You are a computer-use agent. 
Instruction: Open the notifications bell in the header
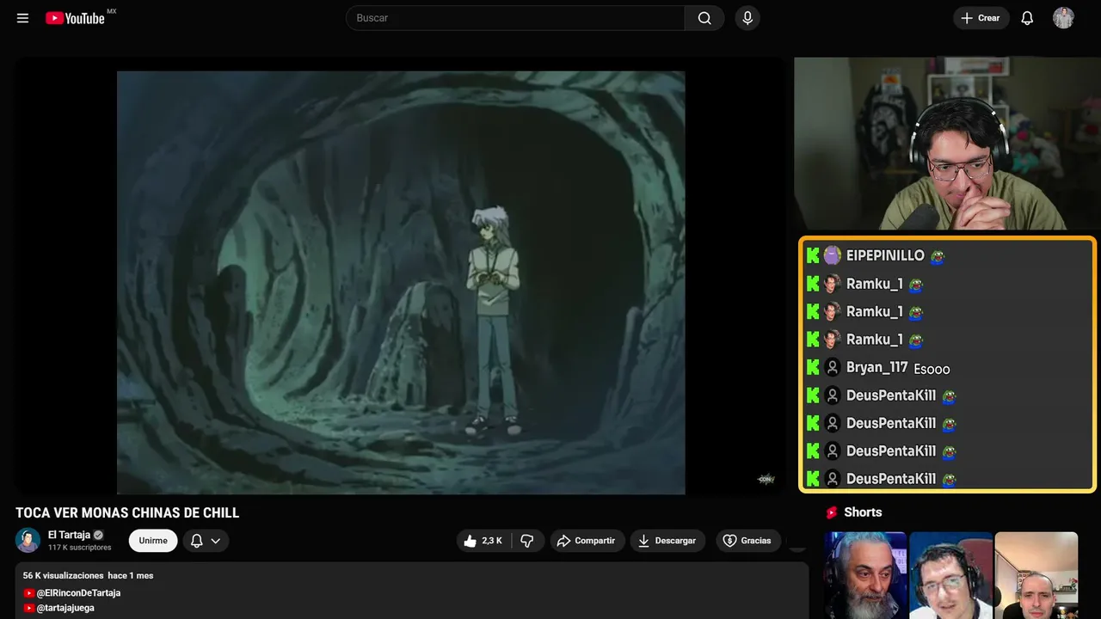1027,18
